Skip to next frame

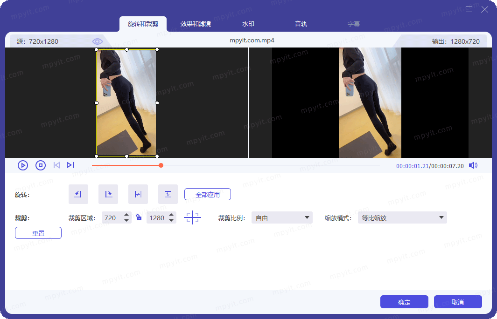70,165
